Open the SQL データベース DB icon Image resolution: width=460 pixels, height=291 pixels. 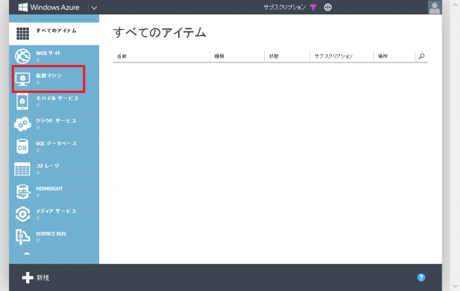point(22,146)
